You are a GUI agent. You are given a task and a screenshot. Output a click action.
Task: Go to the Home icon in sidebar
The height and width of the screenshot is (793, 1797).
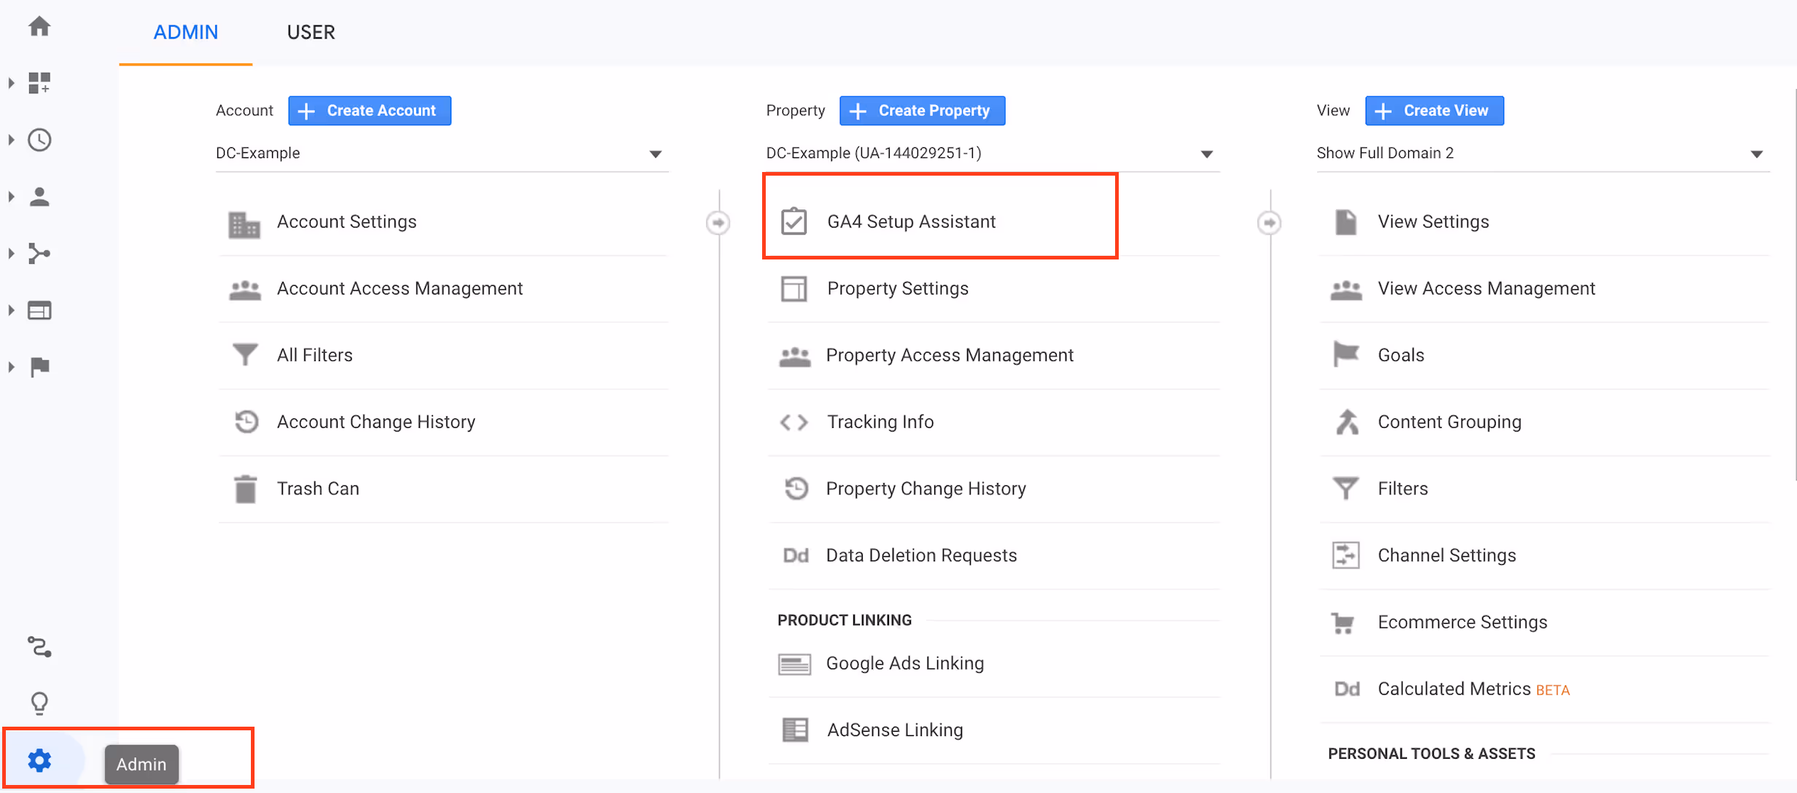click(39, 27)
